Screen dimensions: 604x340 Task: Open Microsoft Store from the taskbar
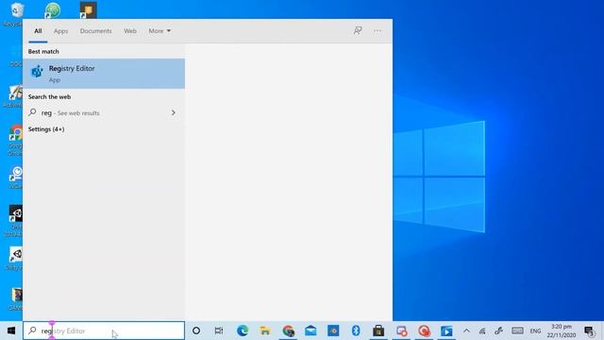378,331
